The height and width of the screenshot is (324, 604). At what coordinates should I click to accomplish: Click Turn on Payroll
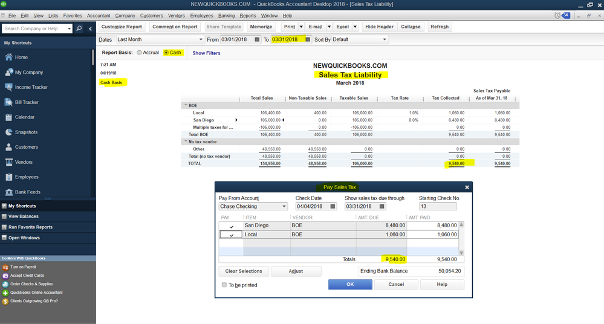pos(23,267)
